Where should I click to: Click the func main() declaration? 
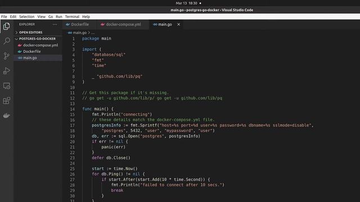[x=98, y=109]
